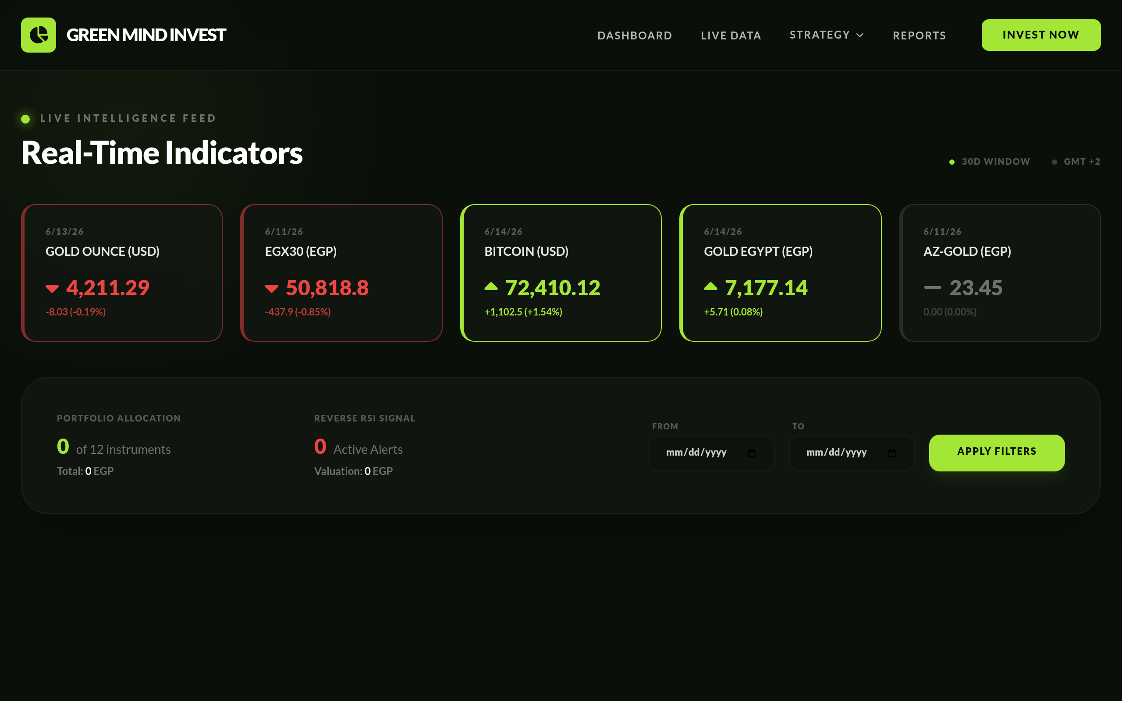This screenshot has width=1122, height=701.
Task: Click the EGX30 change -437.9 (-0.85%)
Action: [298, 312]
